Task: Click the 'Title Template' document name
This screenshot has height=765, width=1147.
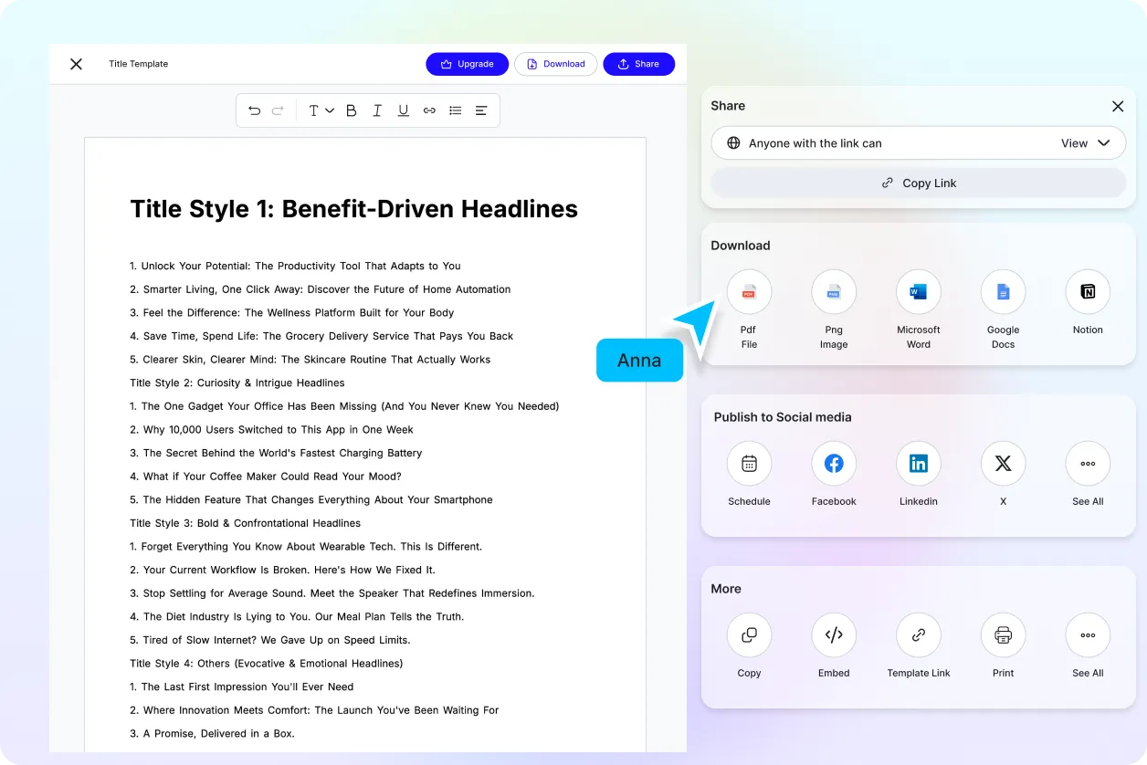Action: click(139, 64)
